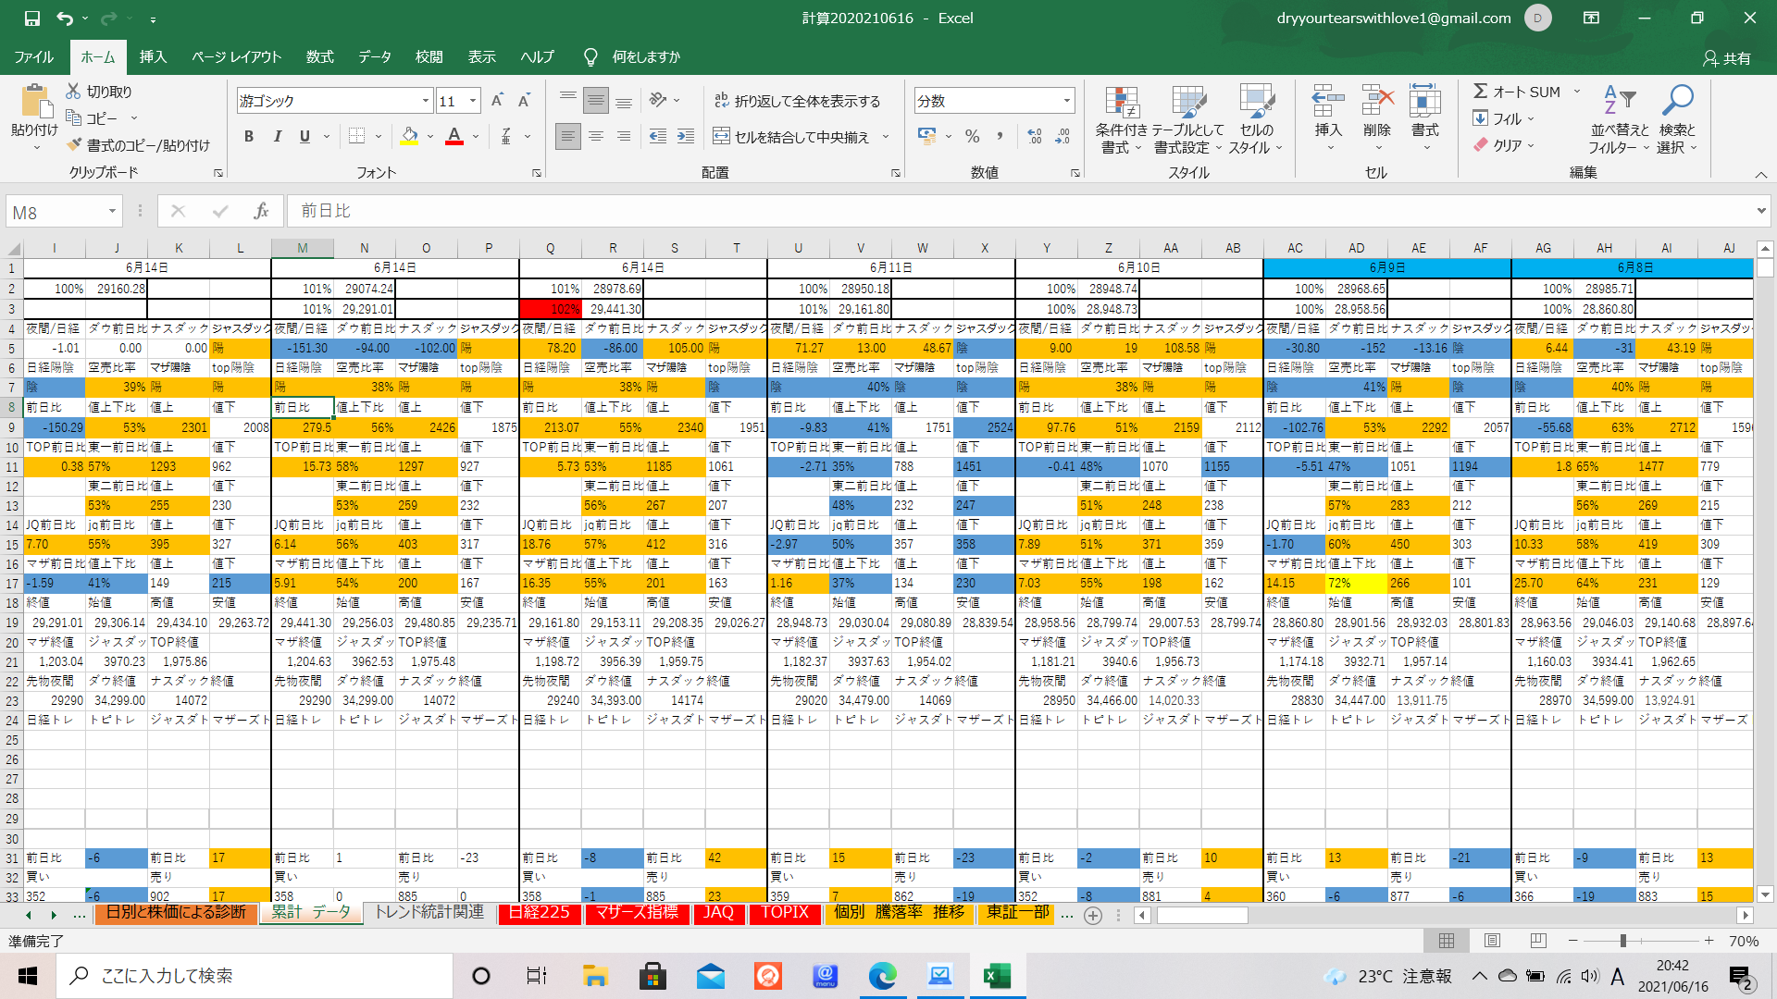
Task: Toggle italic formatting
Action: click(277, 137)
